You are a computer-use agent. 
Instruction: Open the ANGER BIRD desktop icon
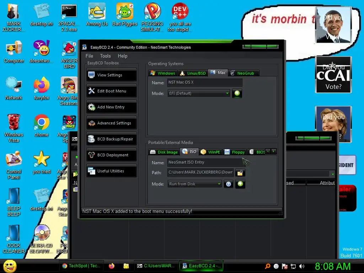pyautogui.click(x=69, y=54)
